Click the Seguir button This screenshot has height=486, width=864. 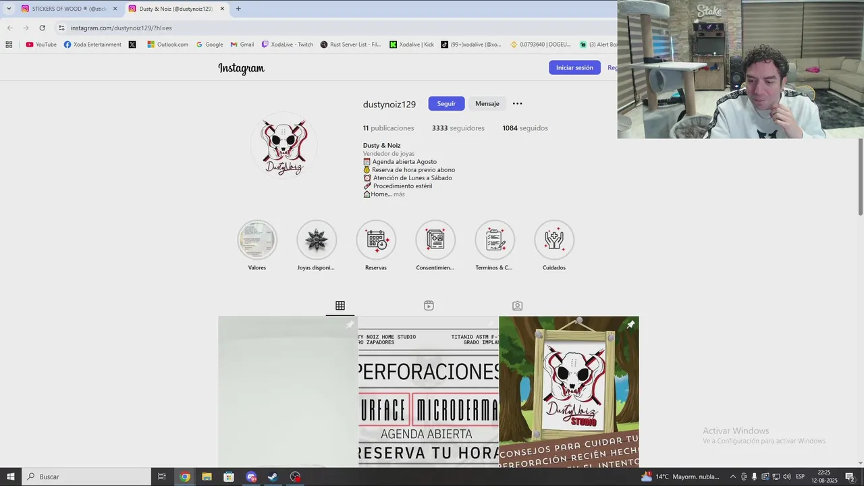[446, 103]
